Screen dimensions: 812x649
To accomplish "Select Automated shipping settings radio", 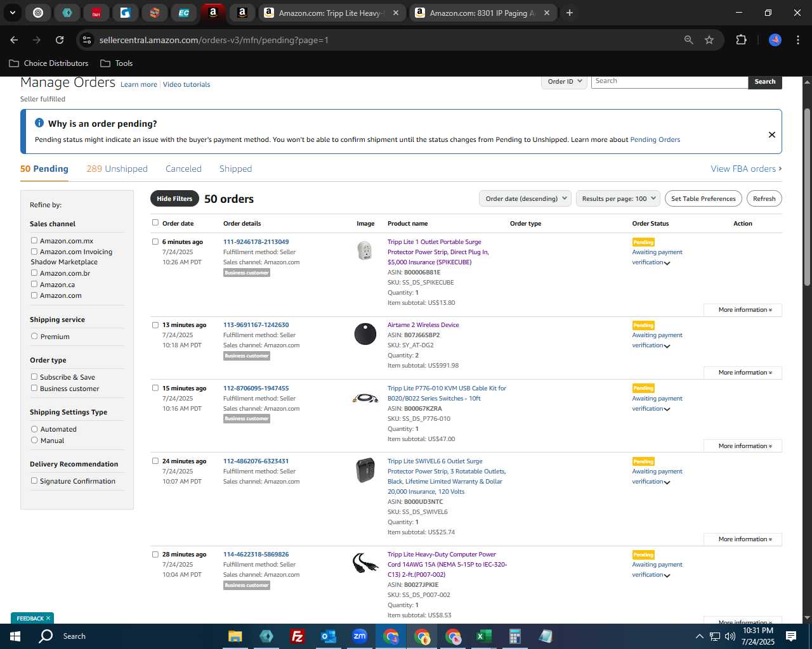I will (x=34, y=428).
